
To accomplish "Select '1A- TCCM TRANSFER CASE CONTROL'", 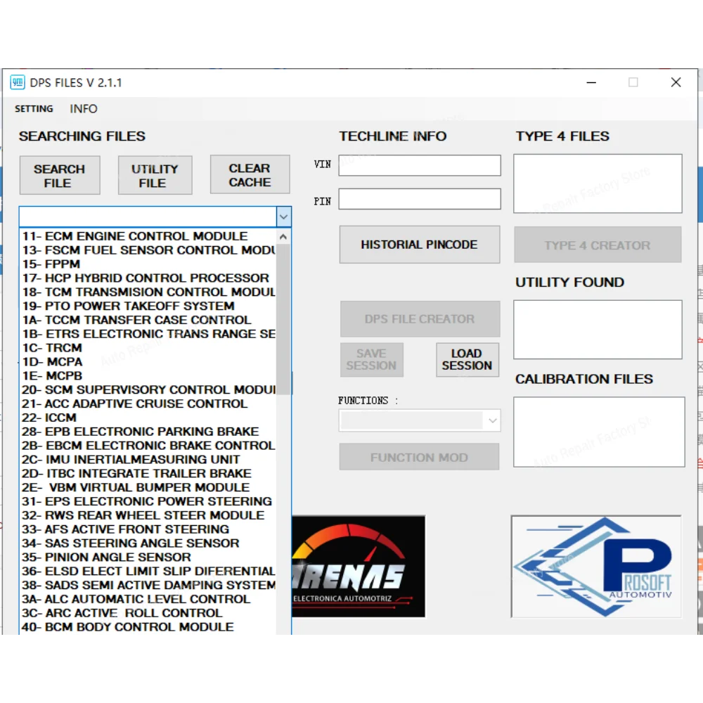I will click(x=148, y=320).
